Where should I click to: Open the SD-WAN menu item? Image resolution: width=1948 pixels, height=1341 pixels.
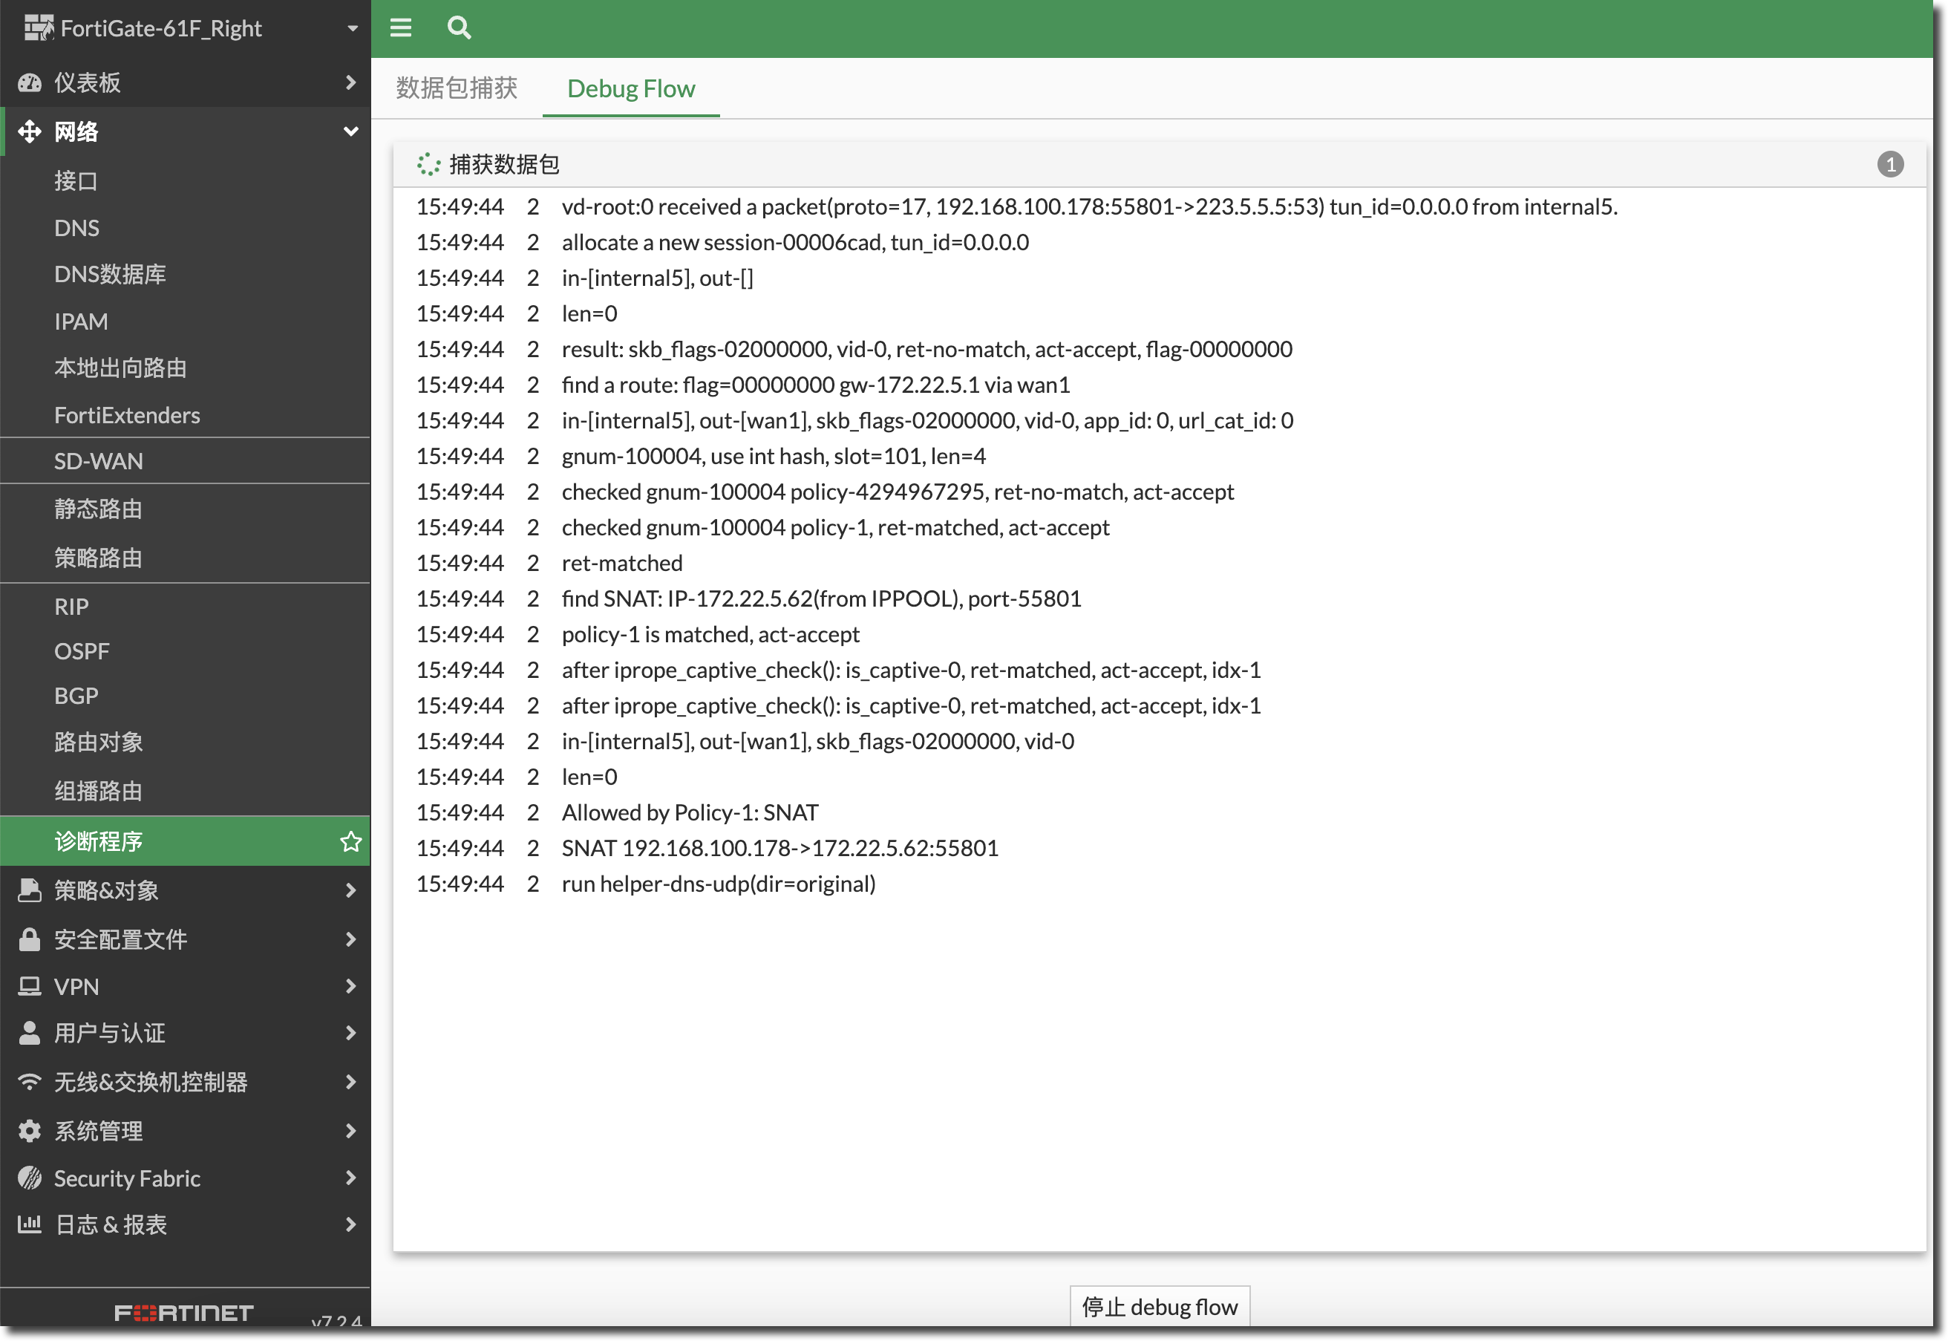coord(98,461)
